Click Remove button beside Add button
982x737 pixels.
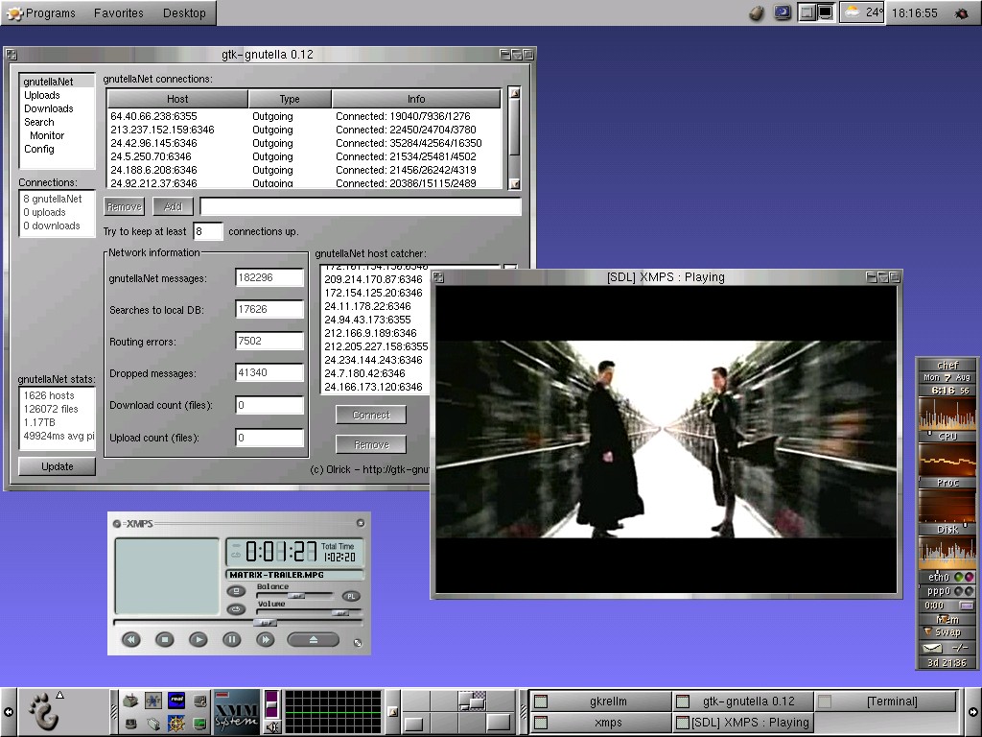coord(124,207)
